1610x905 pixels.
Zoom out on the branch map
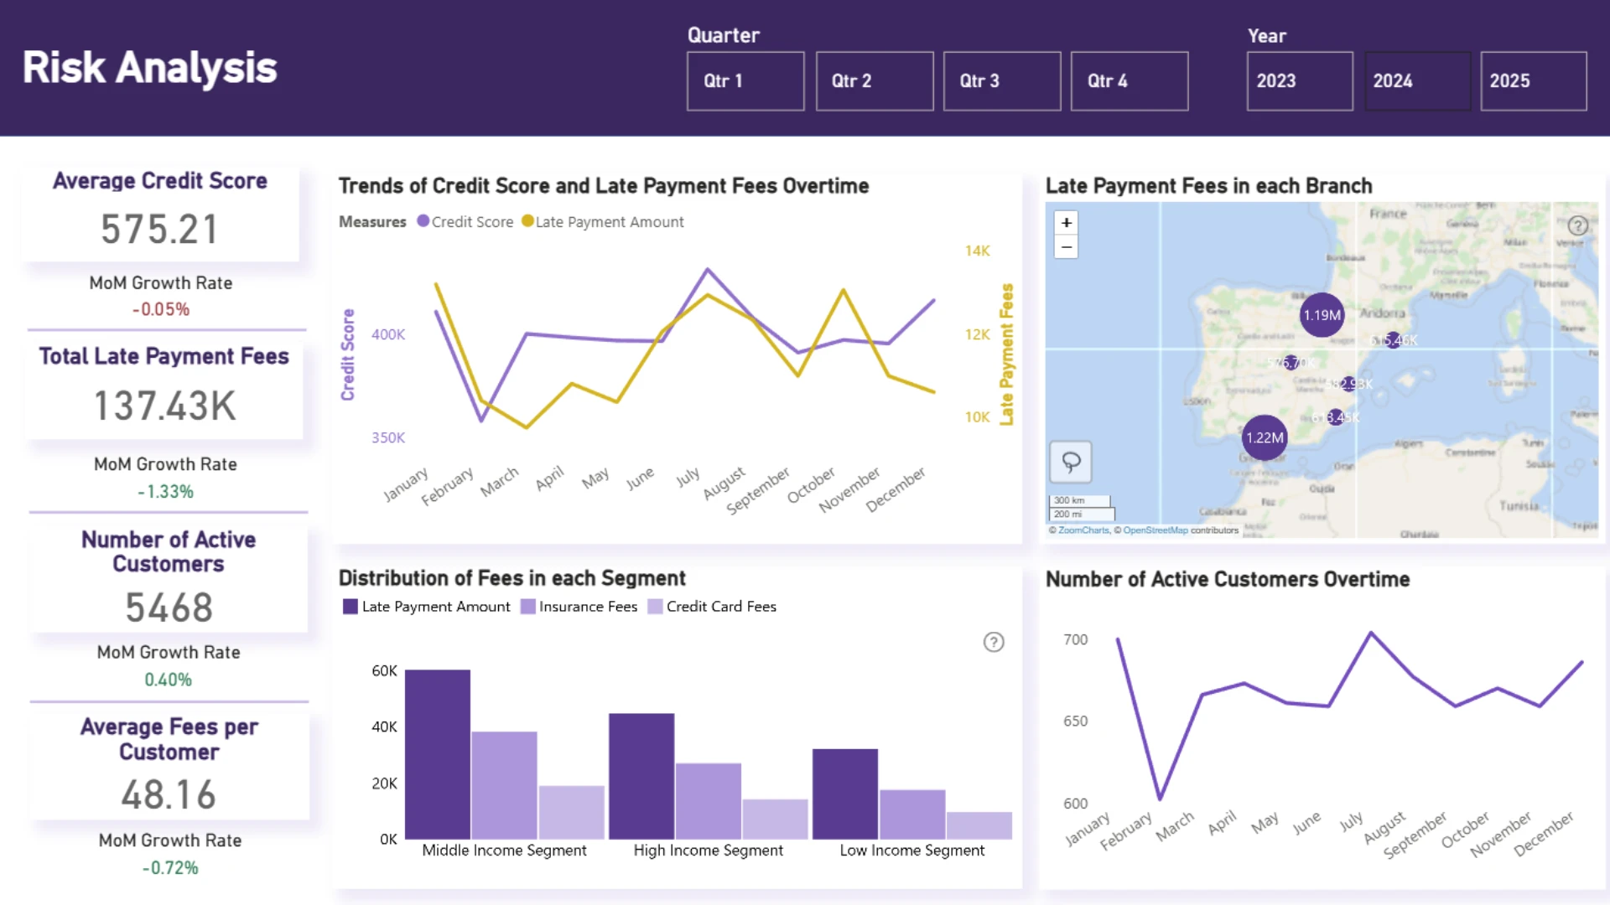point(1066,247)
